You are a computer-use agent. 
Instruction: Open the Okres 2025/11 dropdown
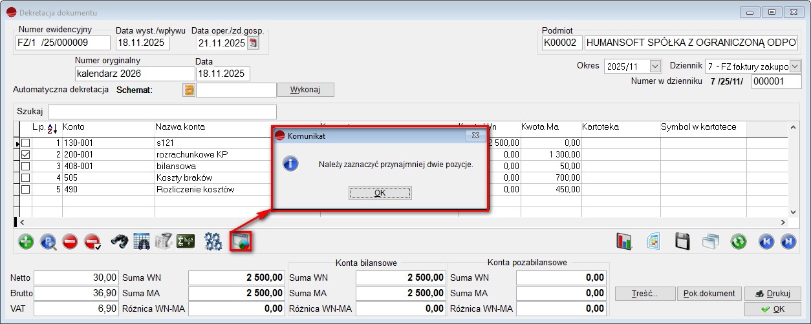click(655, 66)
